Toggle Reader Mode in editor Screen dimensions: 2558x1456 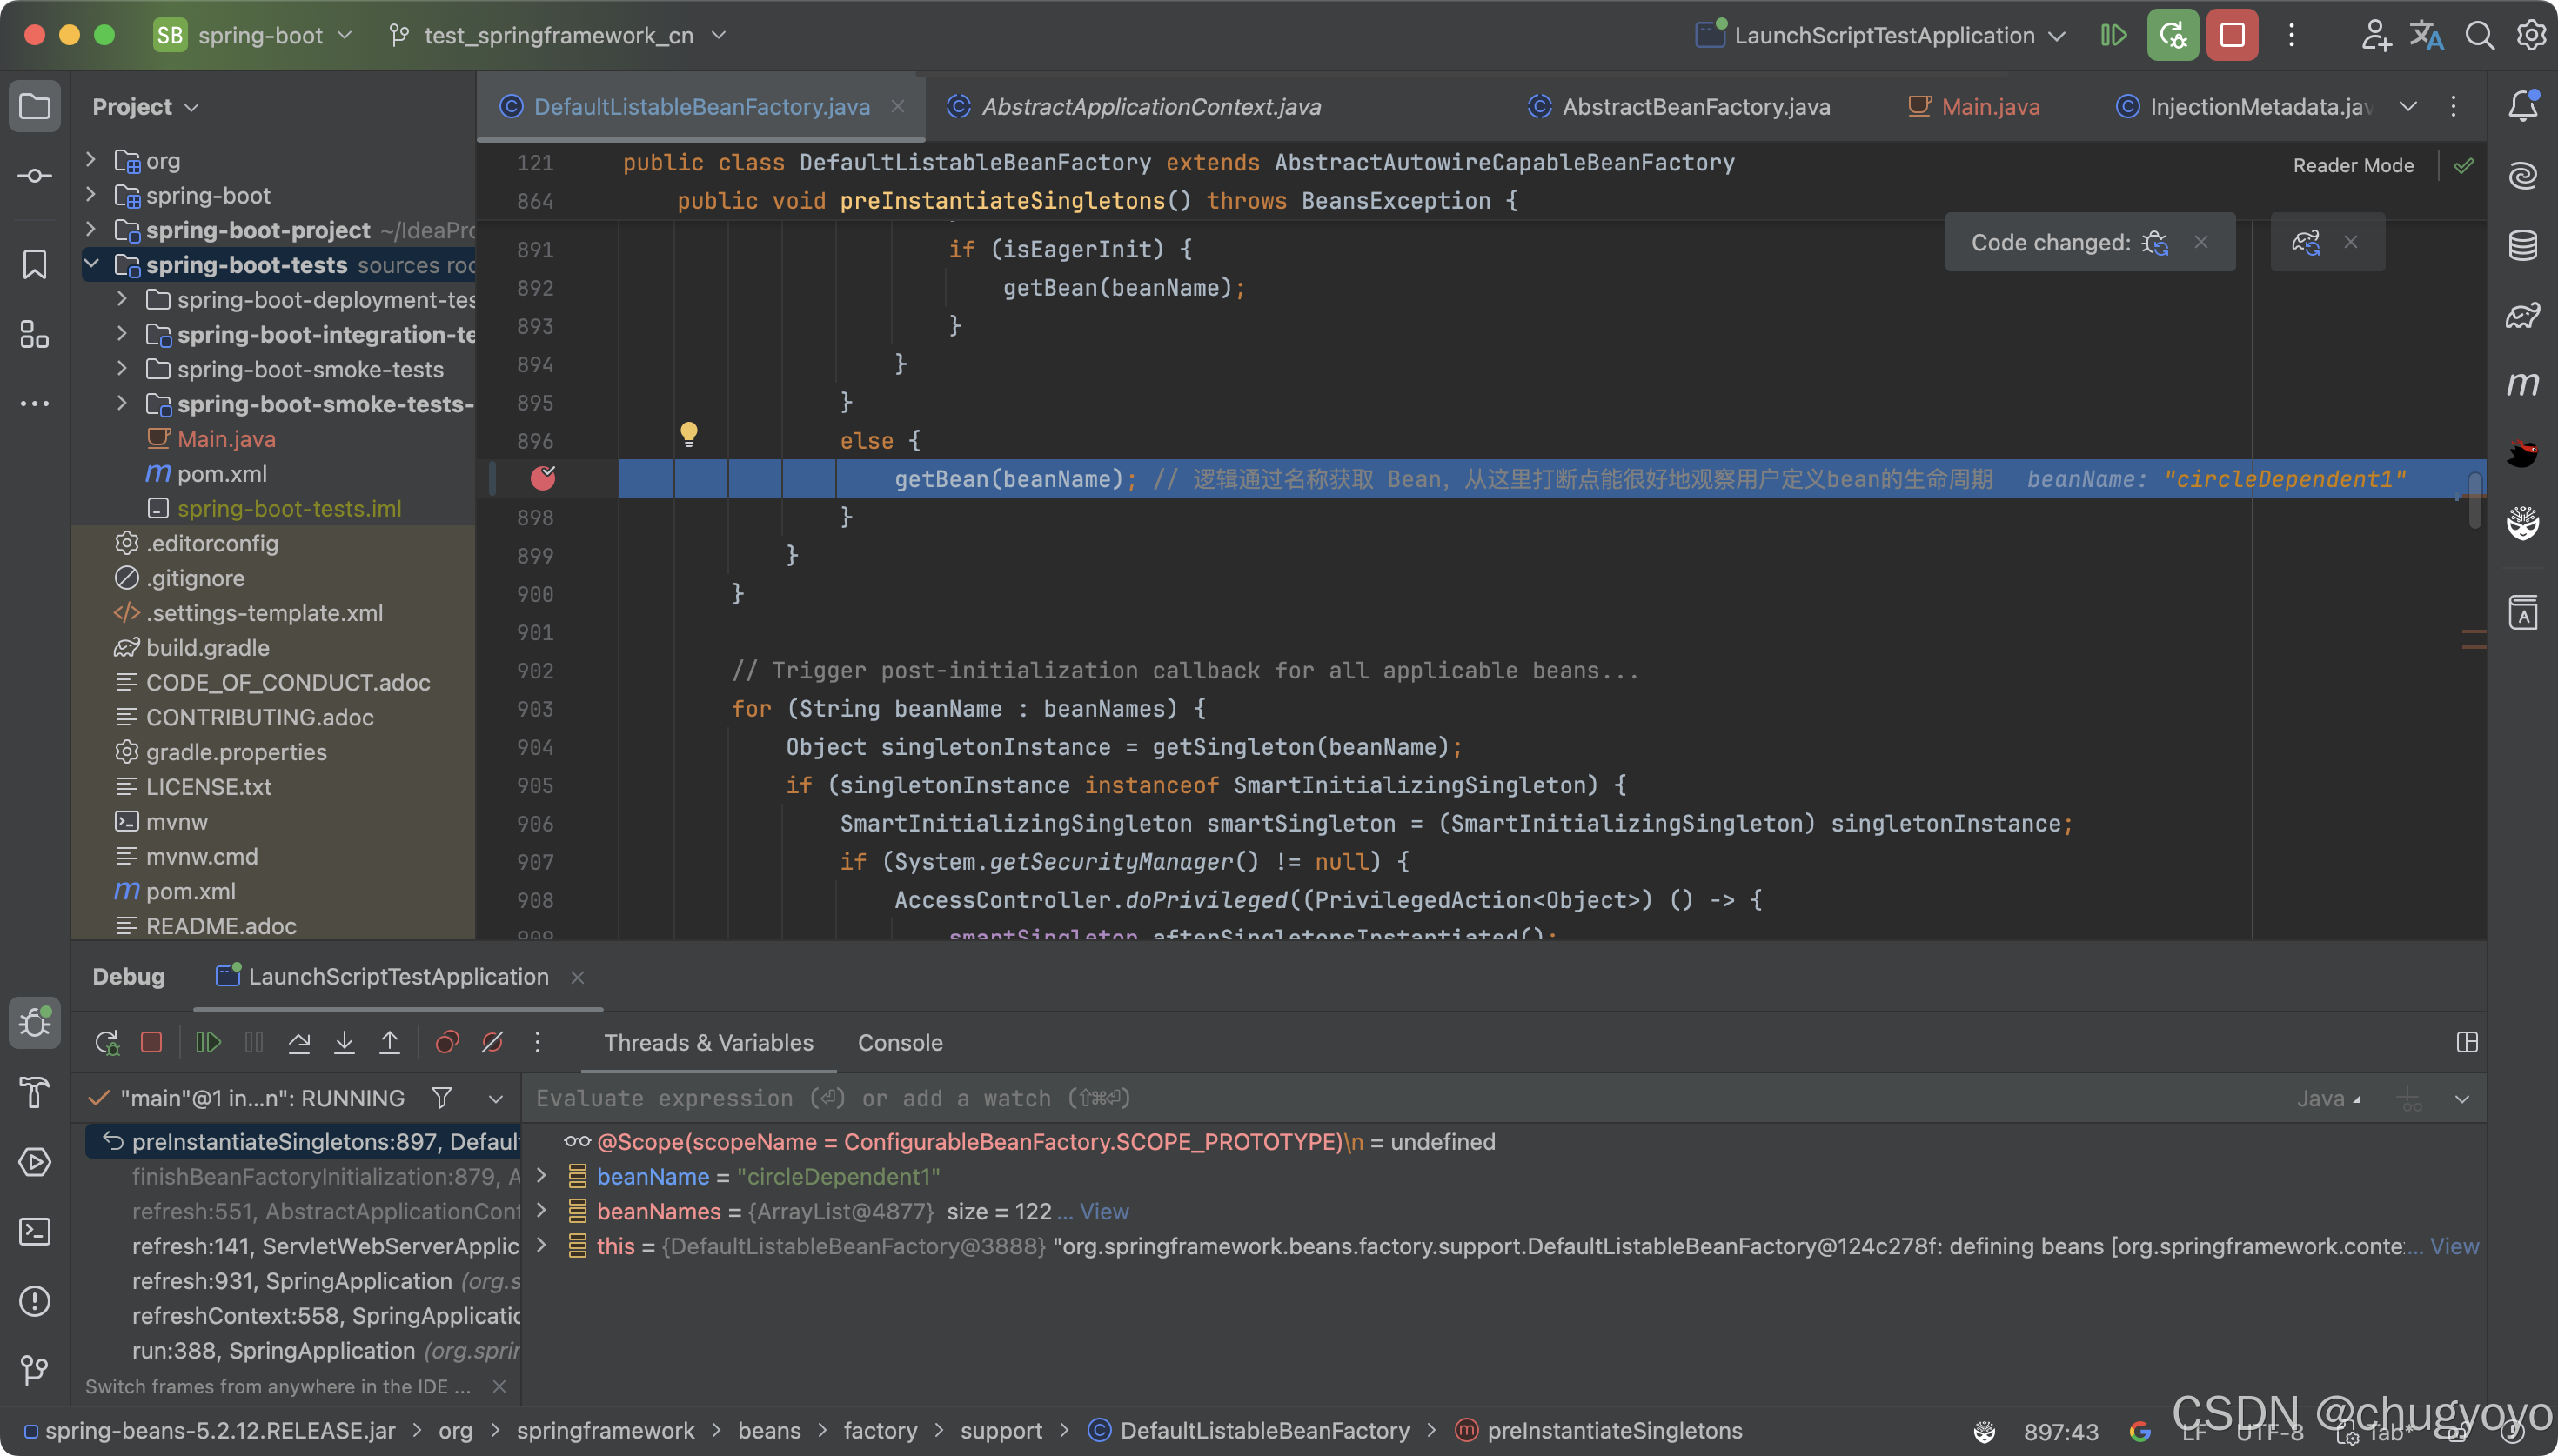point(2353,166)
